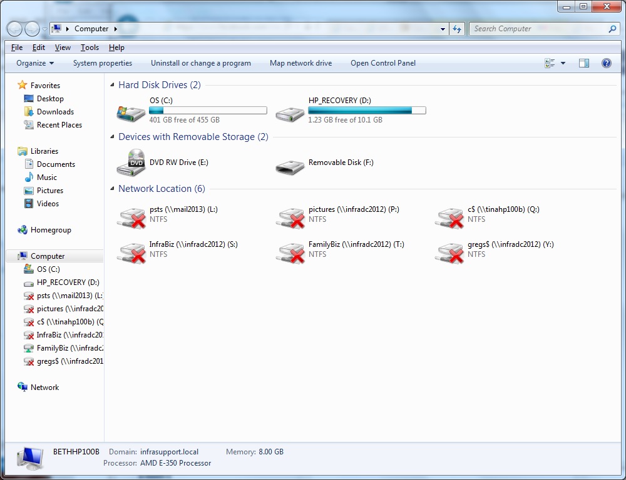Click the Change your view icon
626x480 pixels.
click(x=550, y=63)
